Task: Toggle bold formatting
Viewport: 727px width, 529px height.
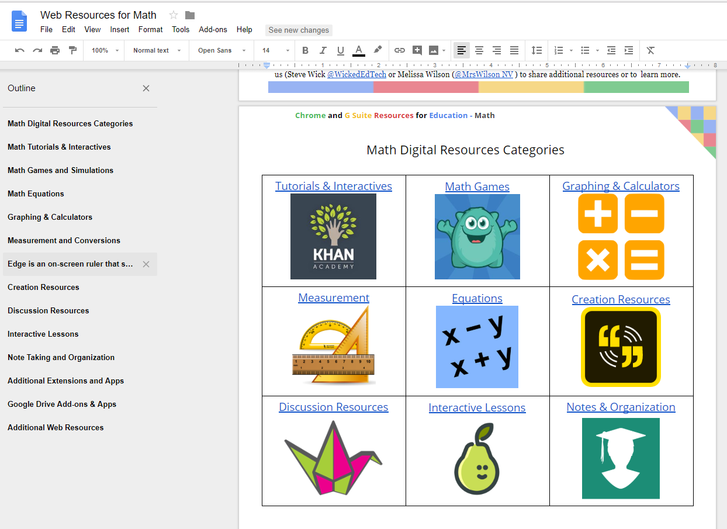Action: point(304,50)
